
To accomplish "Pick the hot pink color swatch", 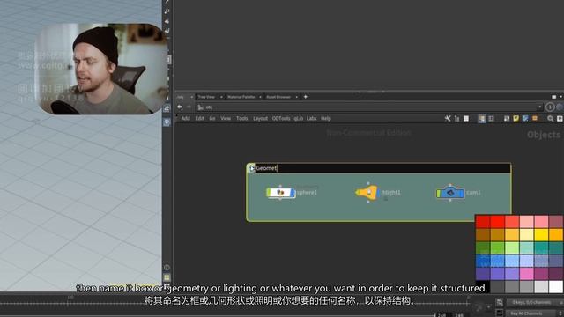I will [x=527, y=274].
